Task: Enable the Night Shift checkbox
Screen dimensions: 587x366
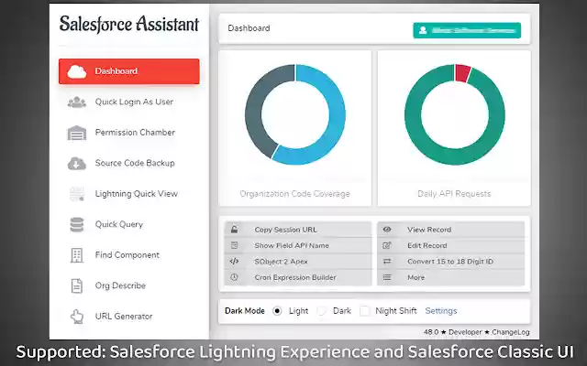Action: tap(364, 311)
